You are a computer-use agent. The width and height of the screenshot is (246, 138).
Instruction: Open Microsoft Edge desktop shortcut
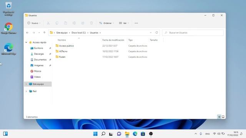[x=8, y=49]
